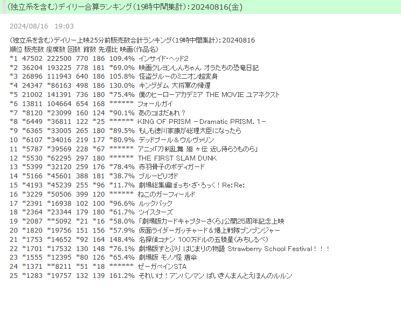Select title 赤羽骨子のボディガード

click(171, 166)
